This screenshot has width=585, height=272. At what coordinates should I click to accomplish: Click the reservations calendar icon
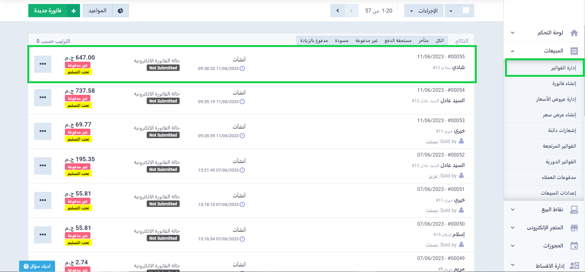point(574,246)
